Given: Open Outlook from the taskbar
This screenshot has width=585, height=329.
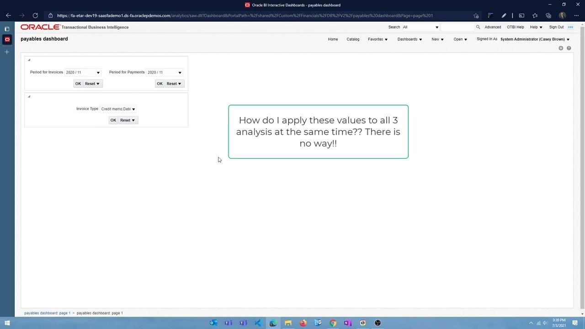Looking at the screenshot, I should pyautogui.click(x=213, y=323).
